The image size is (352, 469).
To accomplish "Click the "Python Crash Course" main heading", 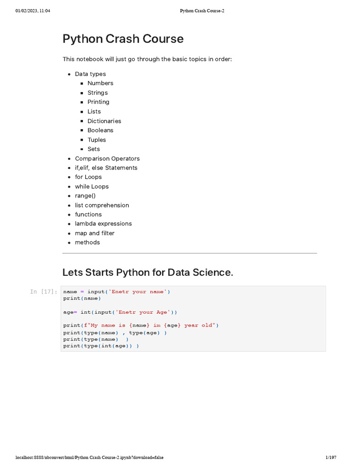I will pyautogui.click(x=123, y=39).
